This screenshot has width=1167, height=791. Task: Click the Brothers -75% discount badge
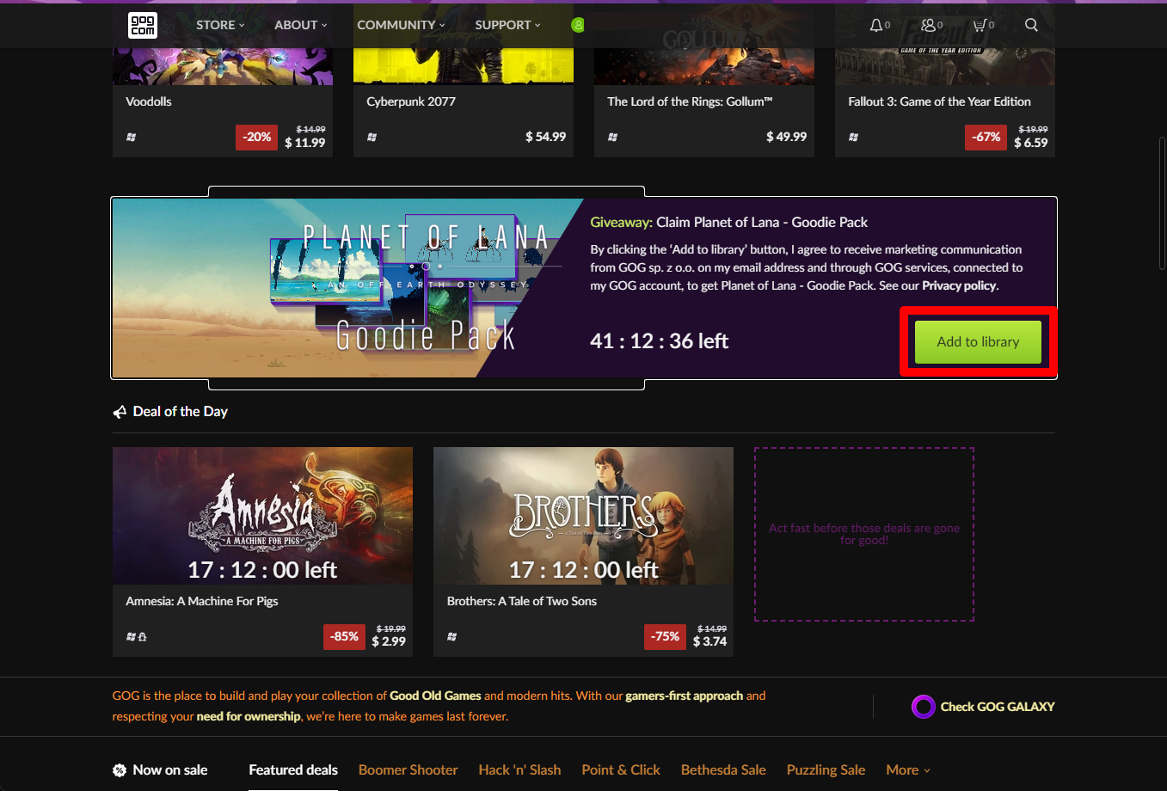coord(666,636)
